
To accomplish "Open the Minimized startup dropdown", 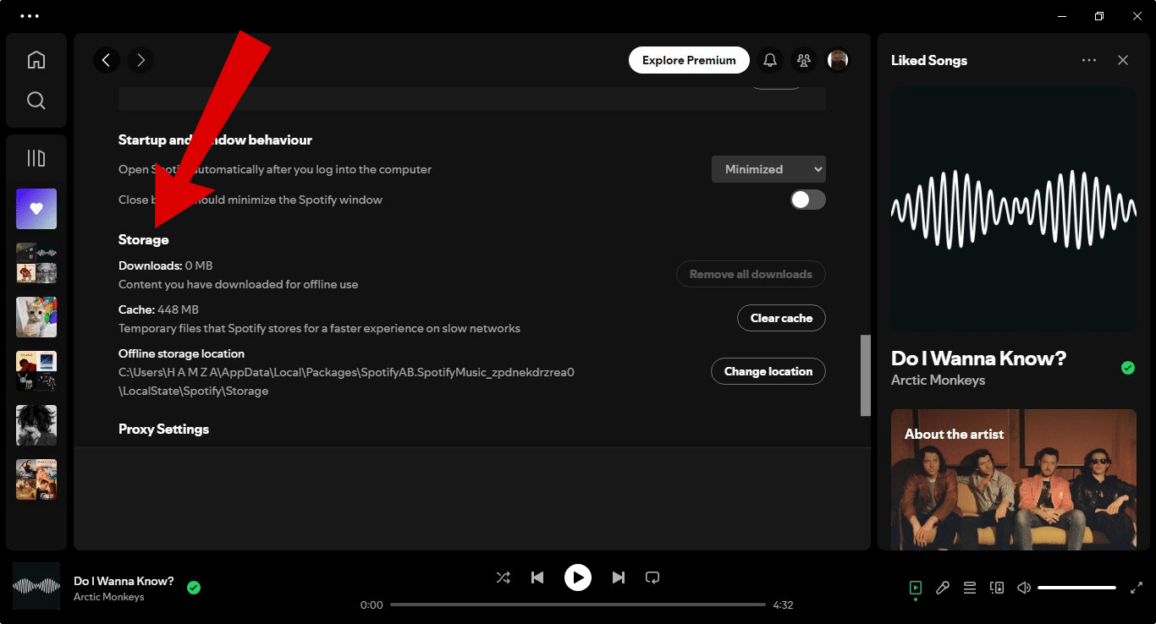I will click(x=768, y=169).
